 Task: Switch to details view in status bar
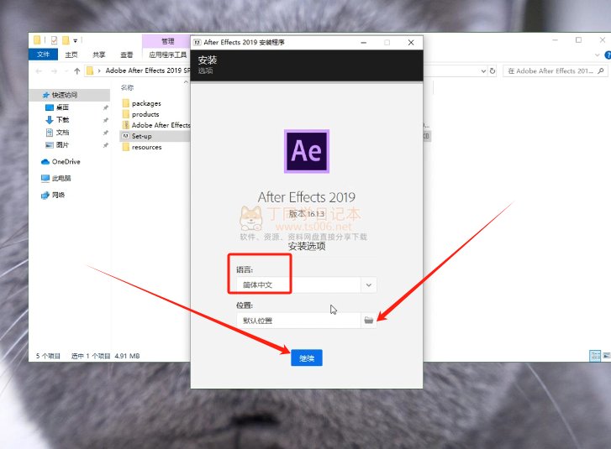(595, 355)
